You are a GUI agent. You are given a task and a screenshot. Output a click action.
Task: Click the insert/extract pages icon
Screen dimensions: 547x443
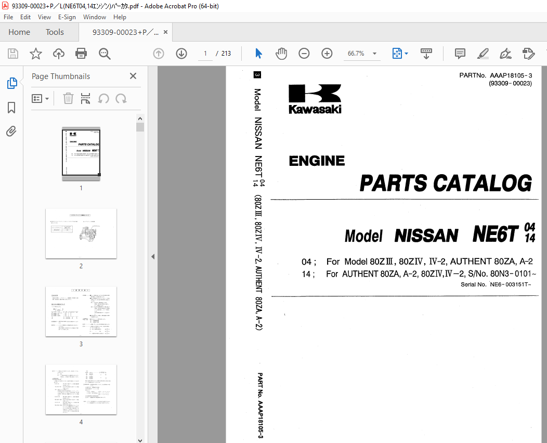tap(85, 99)
